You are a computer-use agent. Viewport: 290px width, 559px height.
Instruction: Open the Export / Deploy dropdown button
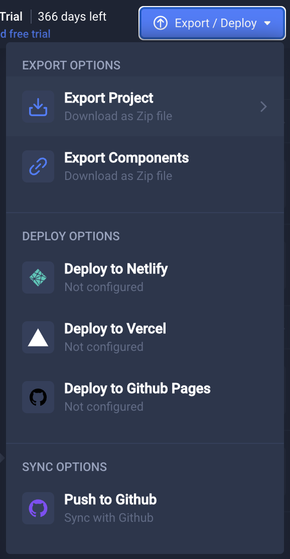[x=212, y=23]
